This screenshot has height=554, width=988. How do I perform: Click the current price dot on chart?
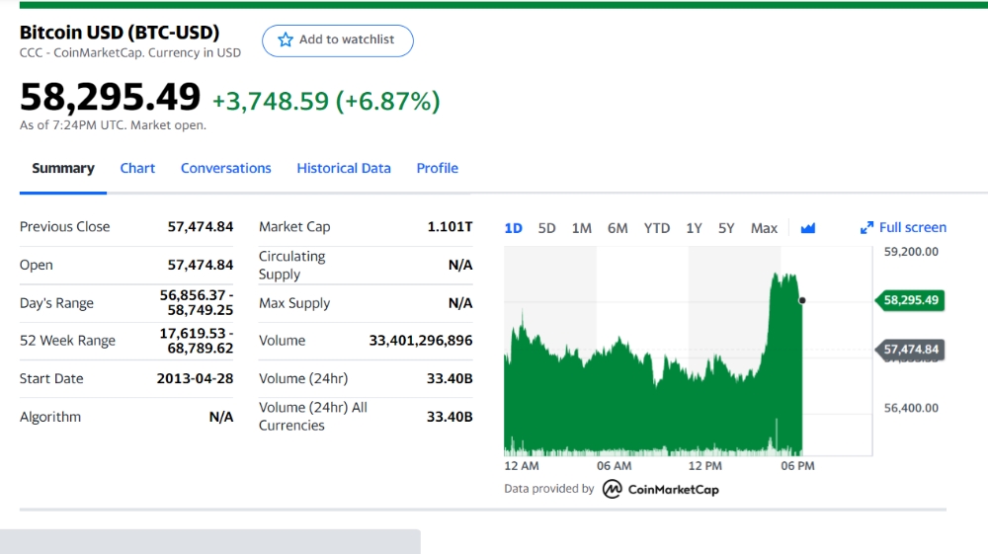point(802,300)
